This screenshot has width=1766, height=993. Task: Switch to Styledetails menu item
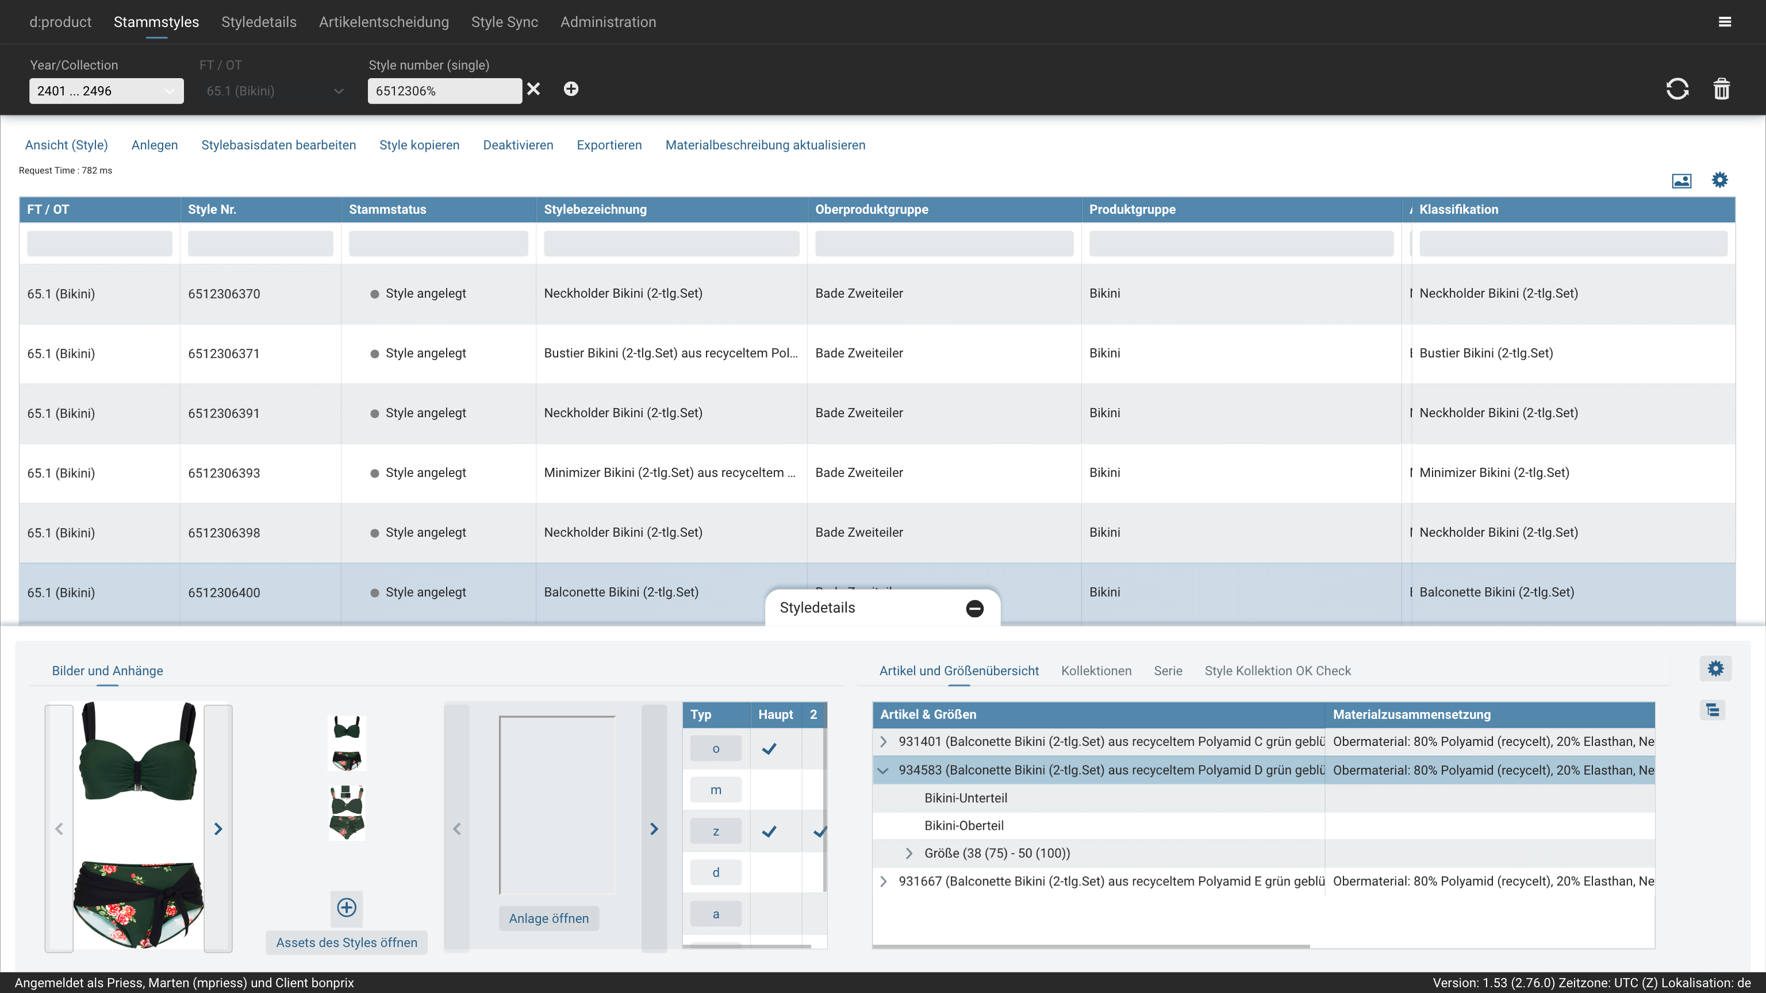point(259,22)
